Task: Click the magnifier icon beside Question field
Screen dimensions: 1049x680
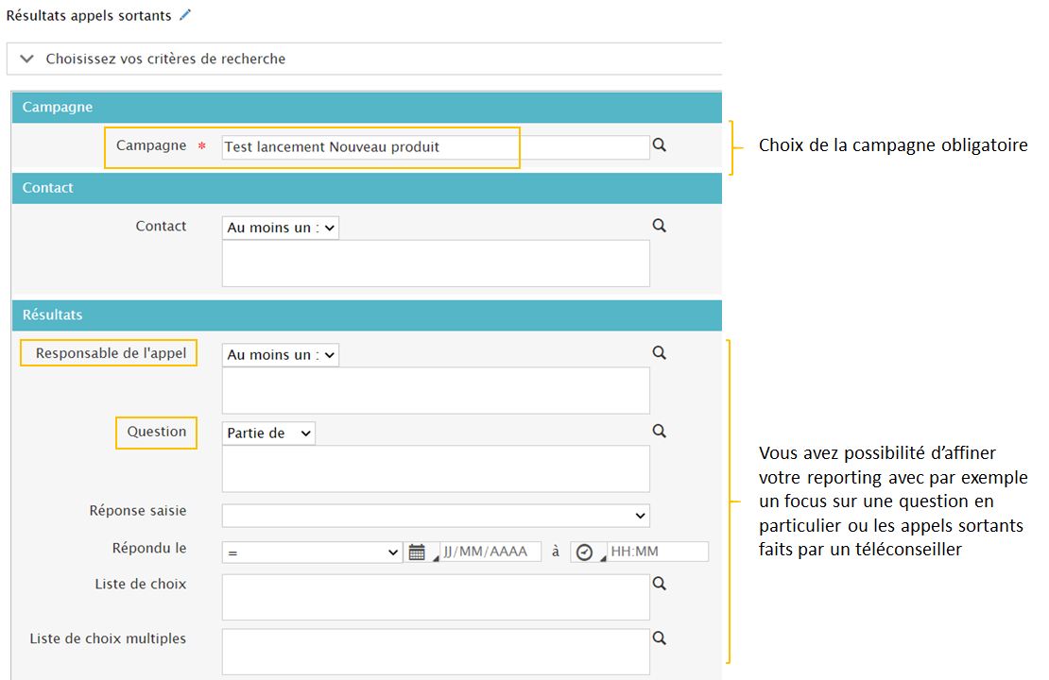Action: 660,431
